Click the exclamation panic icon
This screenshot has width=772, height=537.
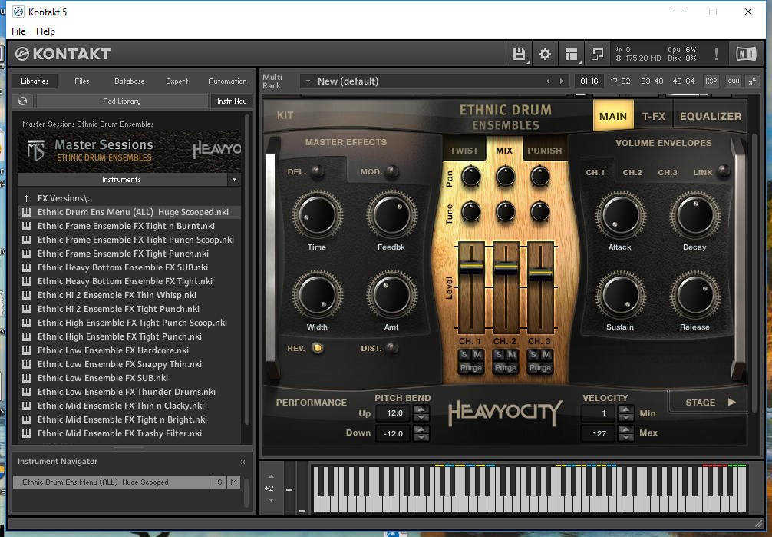click(x=716, y=54)
